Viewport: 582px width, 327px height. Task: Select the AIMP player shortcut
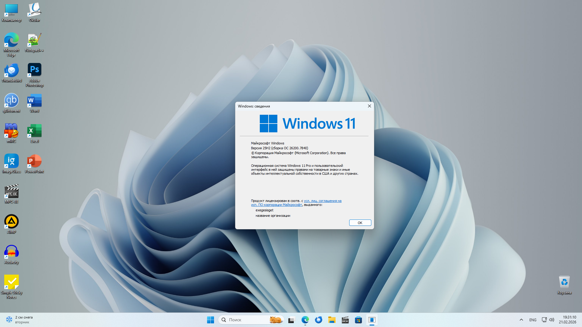point(12,223)
